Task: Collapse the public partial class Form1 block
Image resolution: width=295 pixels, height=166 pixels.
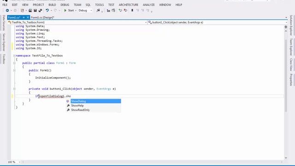Action: [14, 63]
